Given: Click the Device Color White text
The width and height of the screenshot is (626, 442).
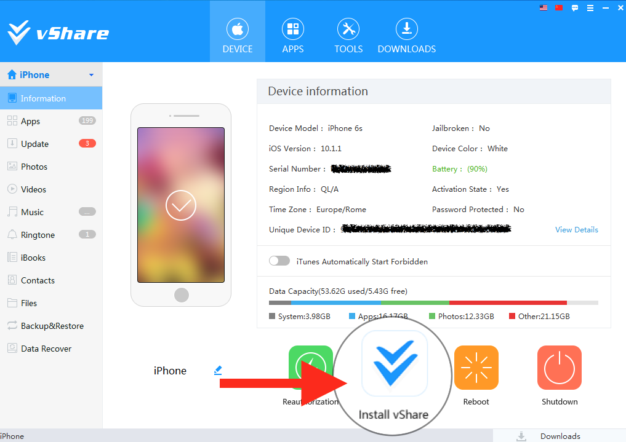Looking at the screenshot, I should pos(470,149).
